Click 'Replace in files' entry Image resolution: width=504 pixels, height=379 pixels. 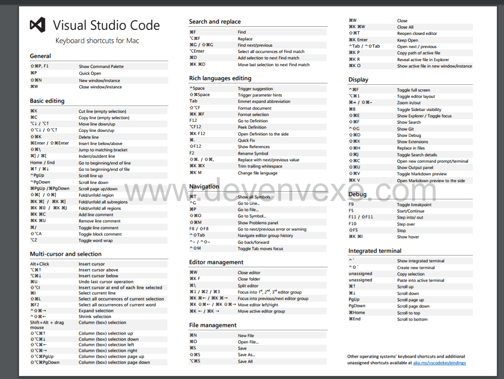(411, 149)
